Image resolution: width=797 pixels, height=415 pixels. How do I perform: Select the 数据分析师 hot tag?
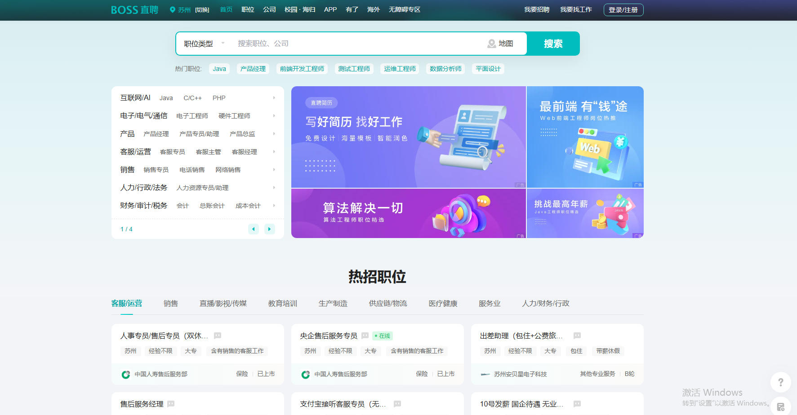445,69
